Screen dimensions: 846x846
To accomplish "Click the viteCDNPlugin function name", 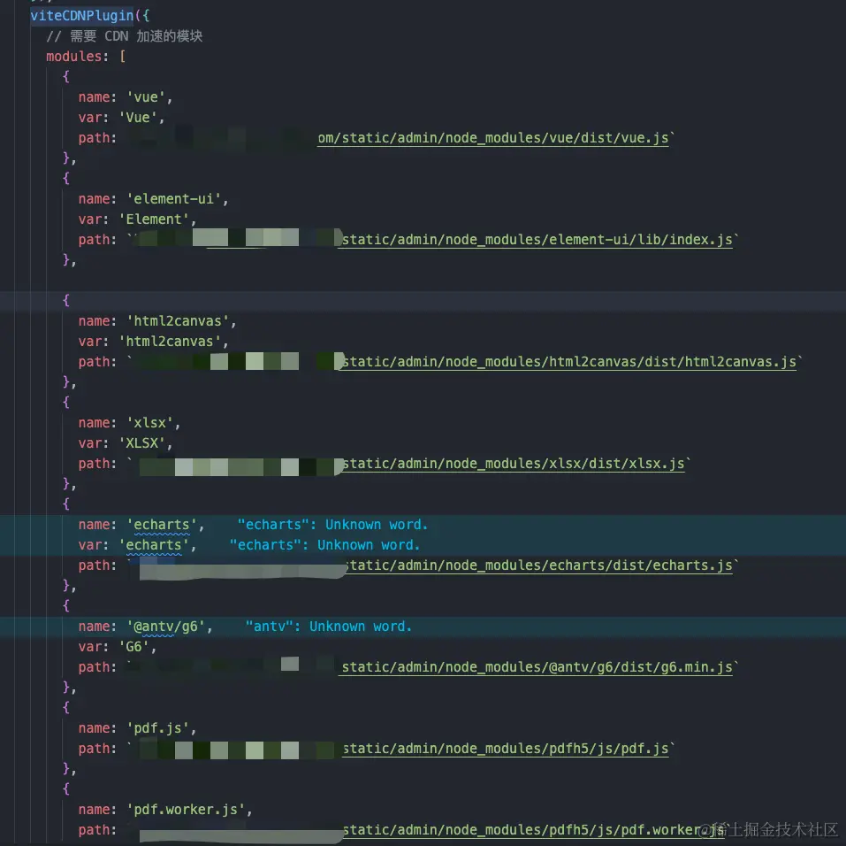I will 81,16.
